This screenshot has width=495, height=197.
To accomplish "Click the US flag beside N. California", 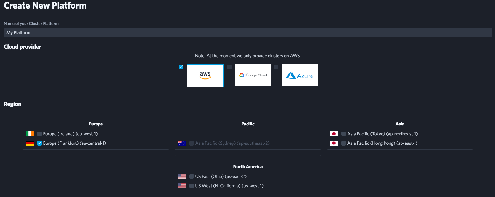I will click(x=182, y=186).
